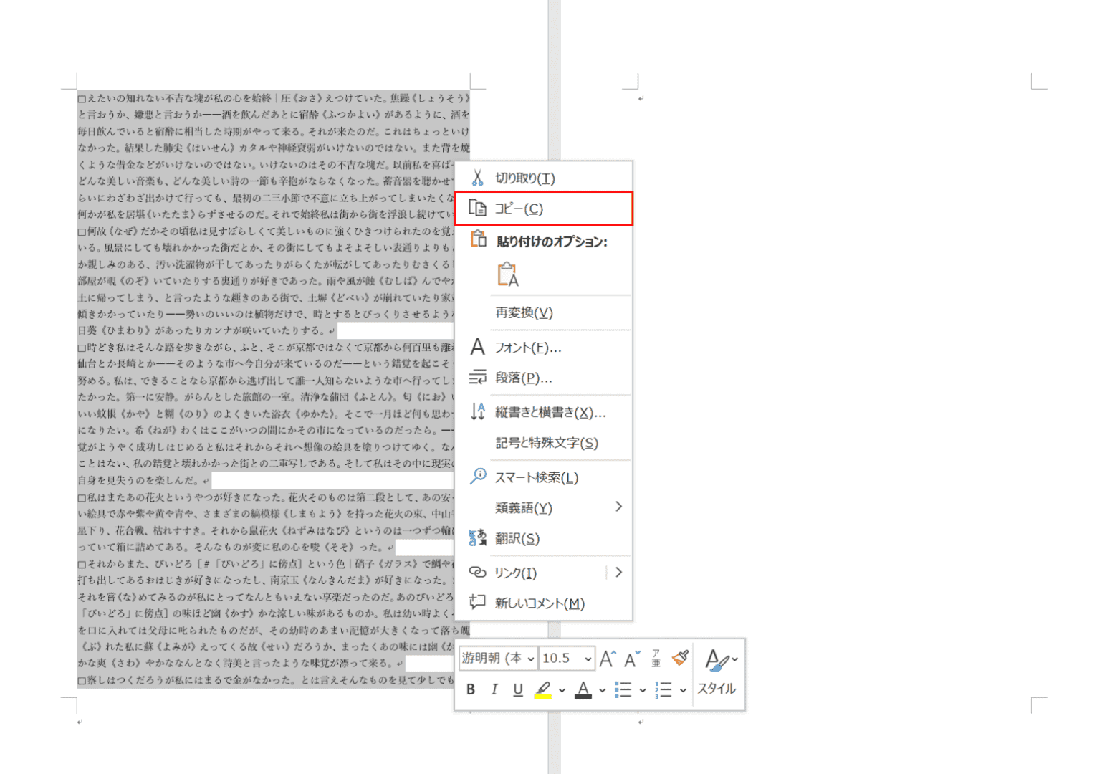
Task: Expand the bullet list dropdown arrow
Action: 642,690
